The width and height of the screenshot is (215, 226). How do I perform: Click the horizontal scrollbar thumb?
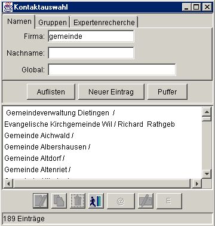click(x=102, y=184)
